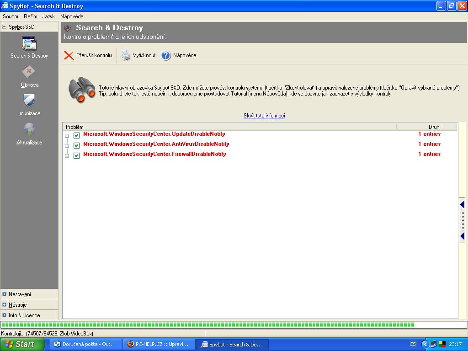Click the red X Přerušit kontrolu icon
468x351 pixels.
coord(69,55)
